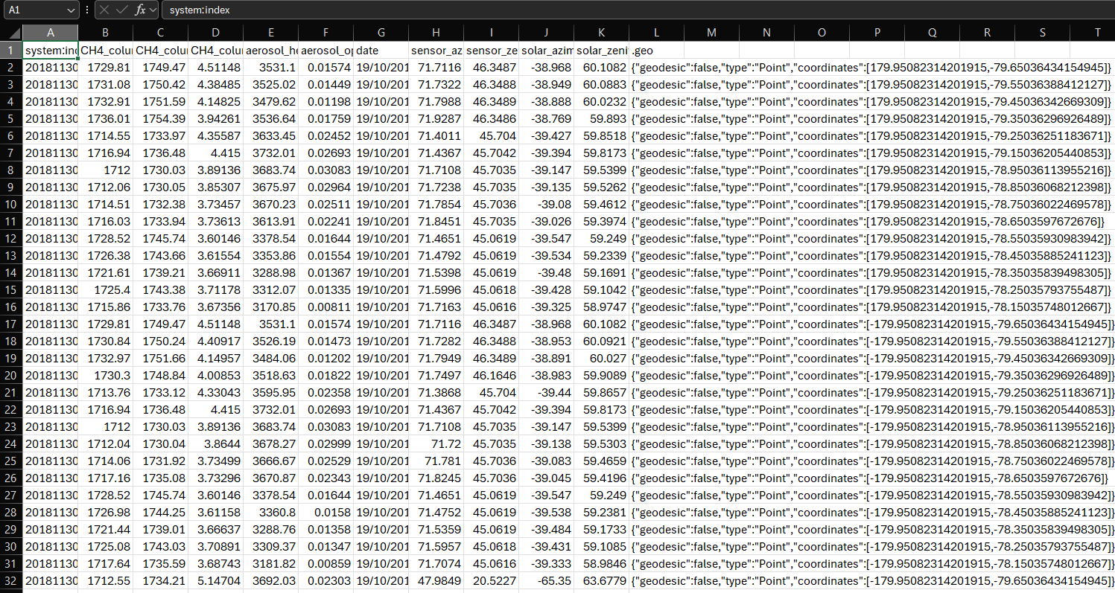This screenshot has width=1115, height=593.
Task: Click cell E28 with value 3360.8
Action: [x=270, y=512]
